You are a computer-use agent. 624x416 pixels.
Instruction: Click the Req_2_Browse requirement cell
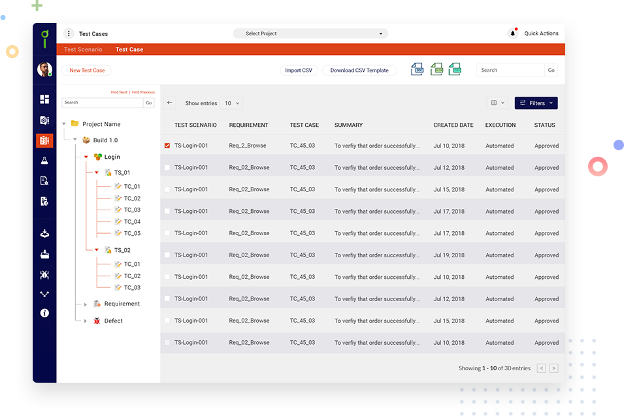pos(248,146)
